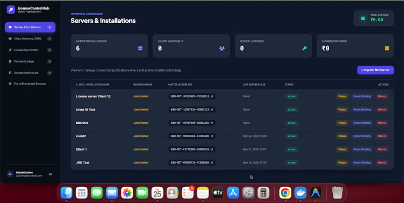Go to Client Directory (CRM)

tap(30, 39)
